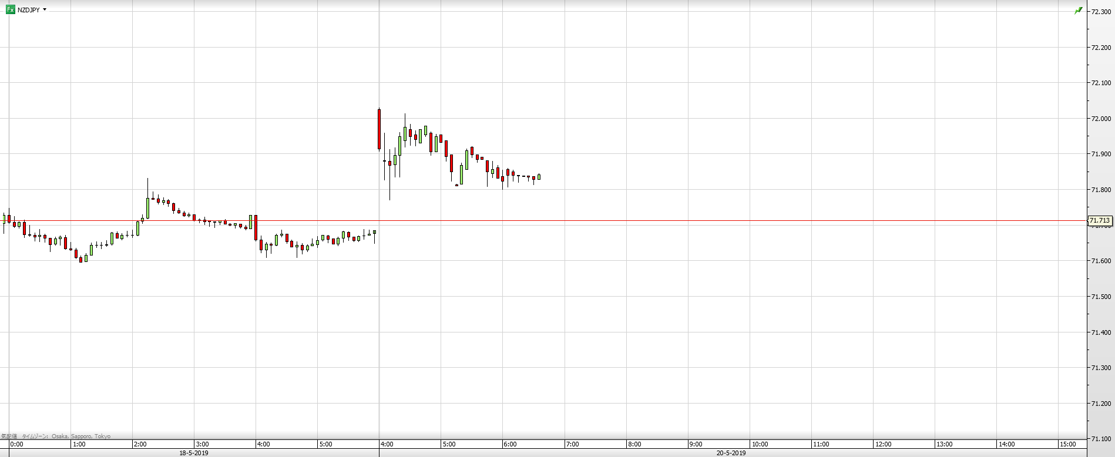This screenshot has height=457, width=1115.
Task: Click the Osaka, Sapporo, Tokyo timezone text
Action: pyautogui.click(x=81, y=436)
